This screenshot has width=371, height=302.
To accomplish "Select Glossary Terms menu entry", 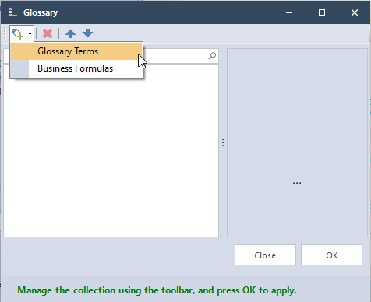I will [x=76, y=51].
